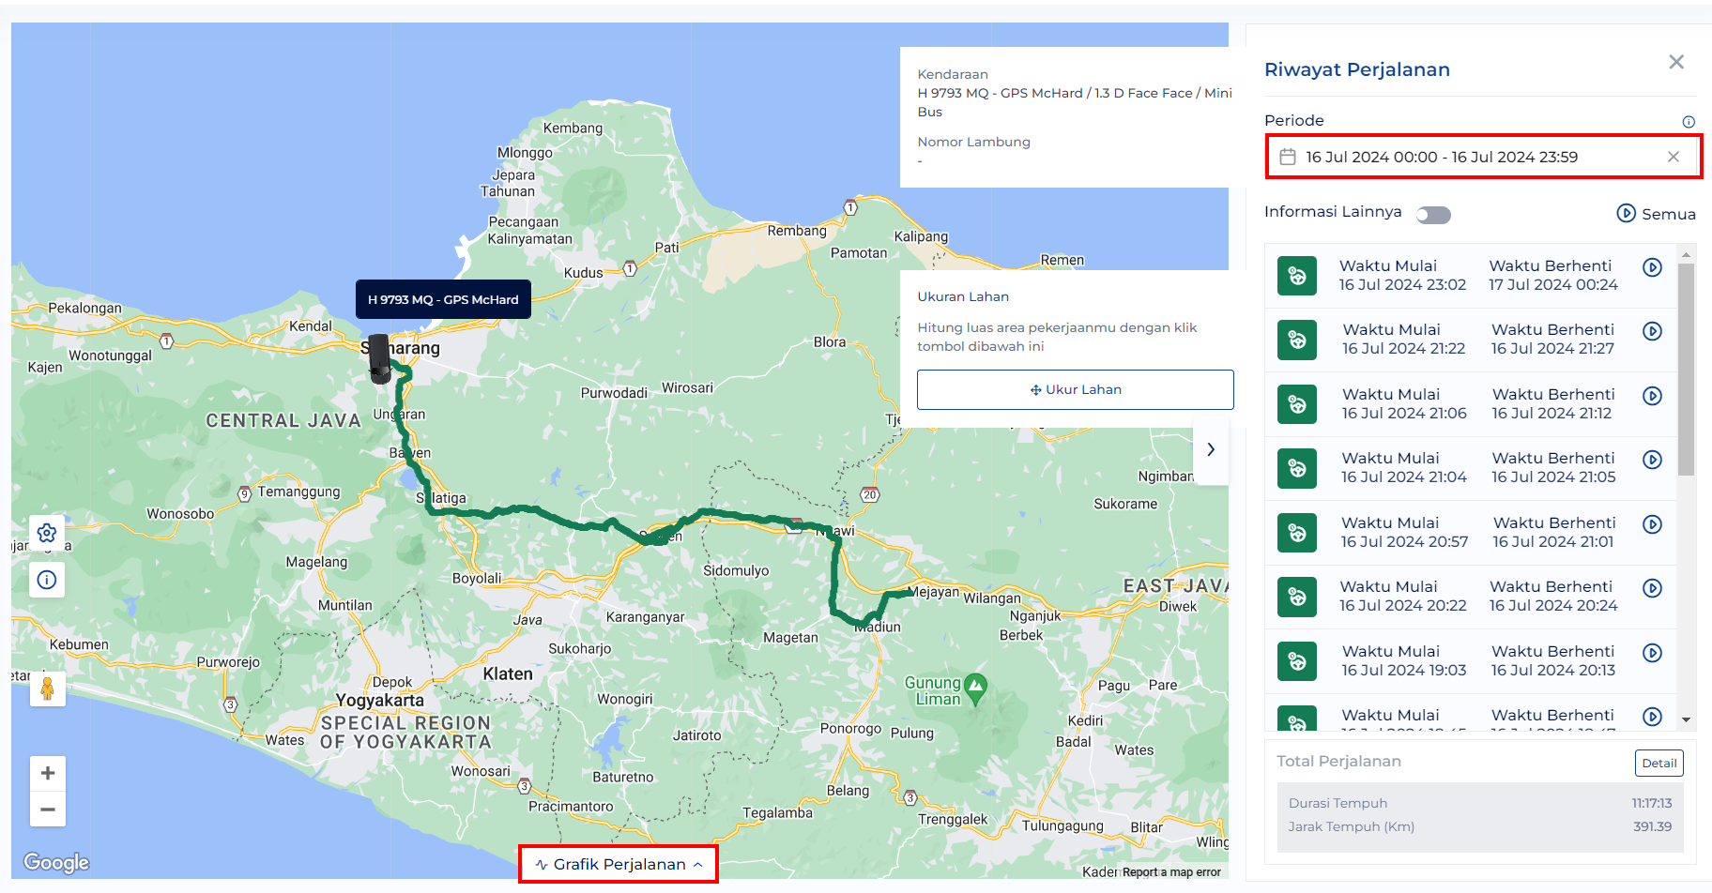Viewport: 1712px width, 893px height.
Task: Zoom out on the map
Action: (x=48, y=809)
